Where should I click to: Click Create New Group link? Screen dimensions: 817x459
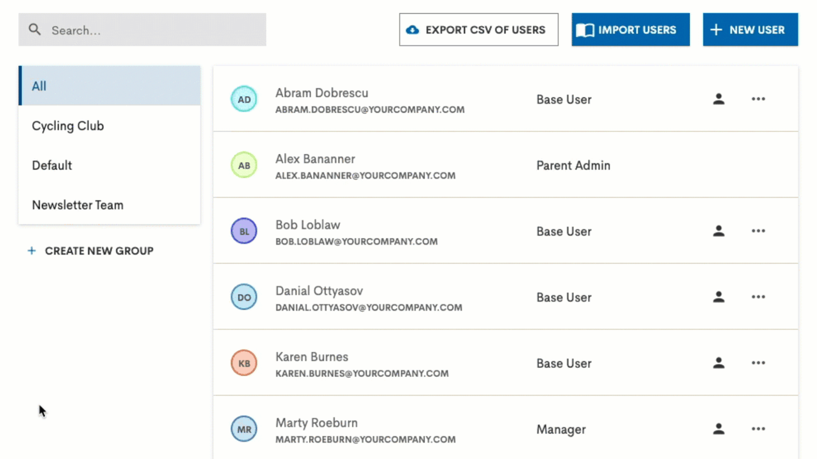91,250
